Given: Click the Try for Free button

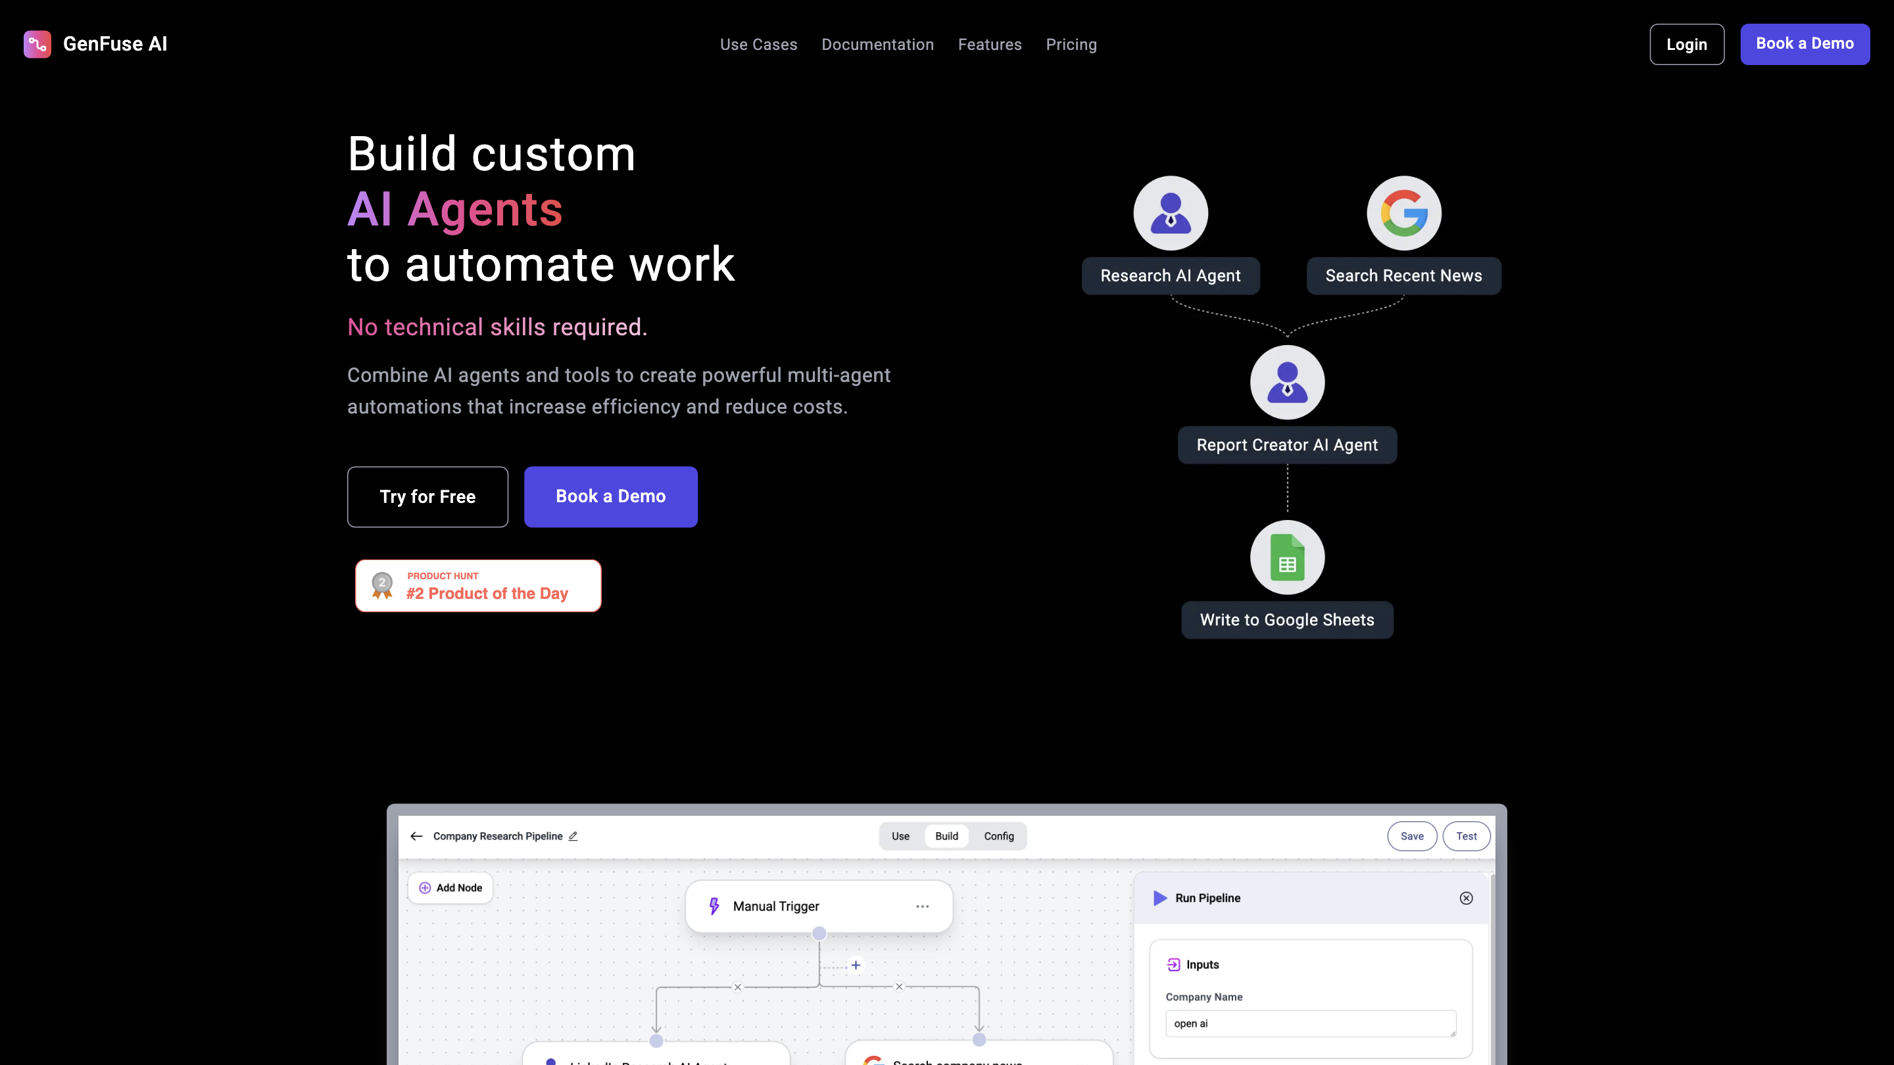Looking at the screenshot, I should tap(427, 496).
